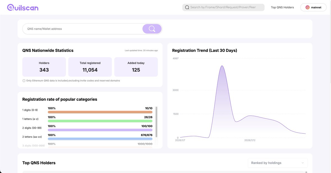Click the '676/676' count value
331x173 pixels.
point(147,135)
